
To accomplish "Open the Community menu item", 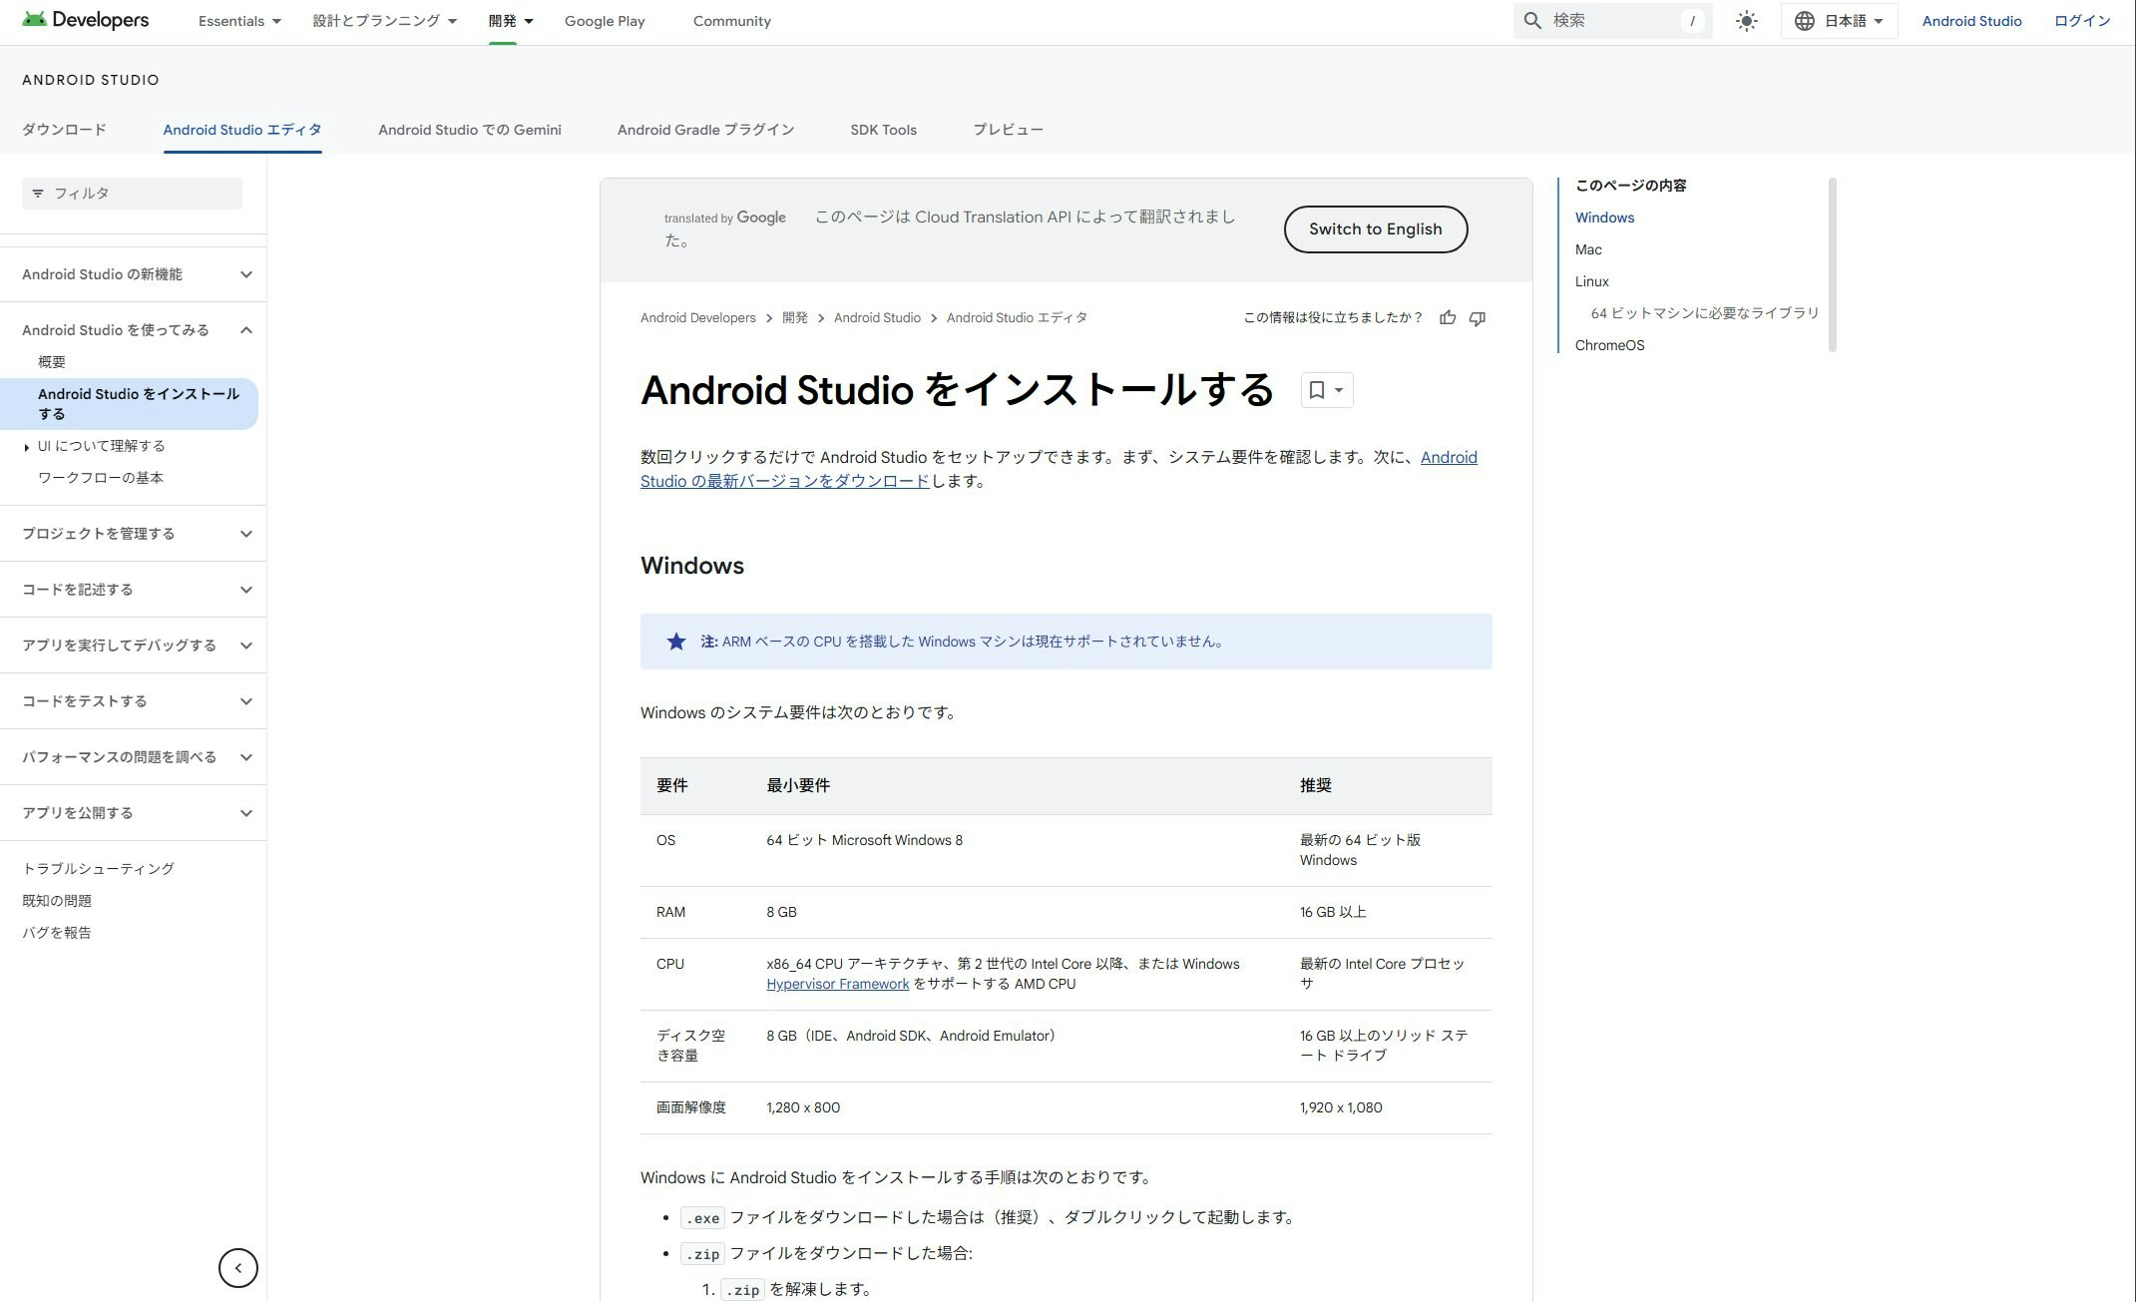I will [731, 20].
